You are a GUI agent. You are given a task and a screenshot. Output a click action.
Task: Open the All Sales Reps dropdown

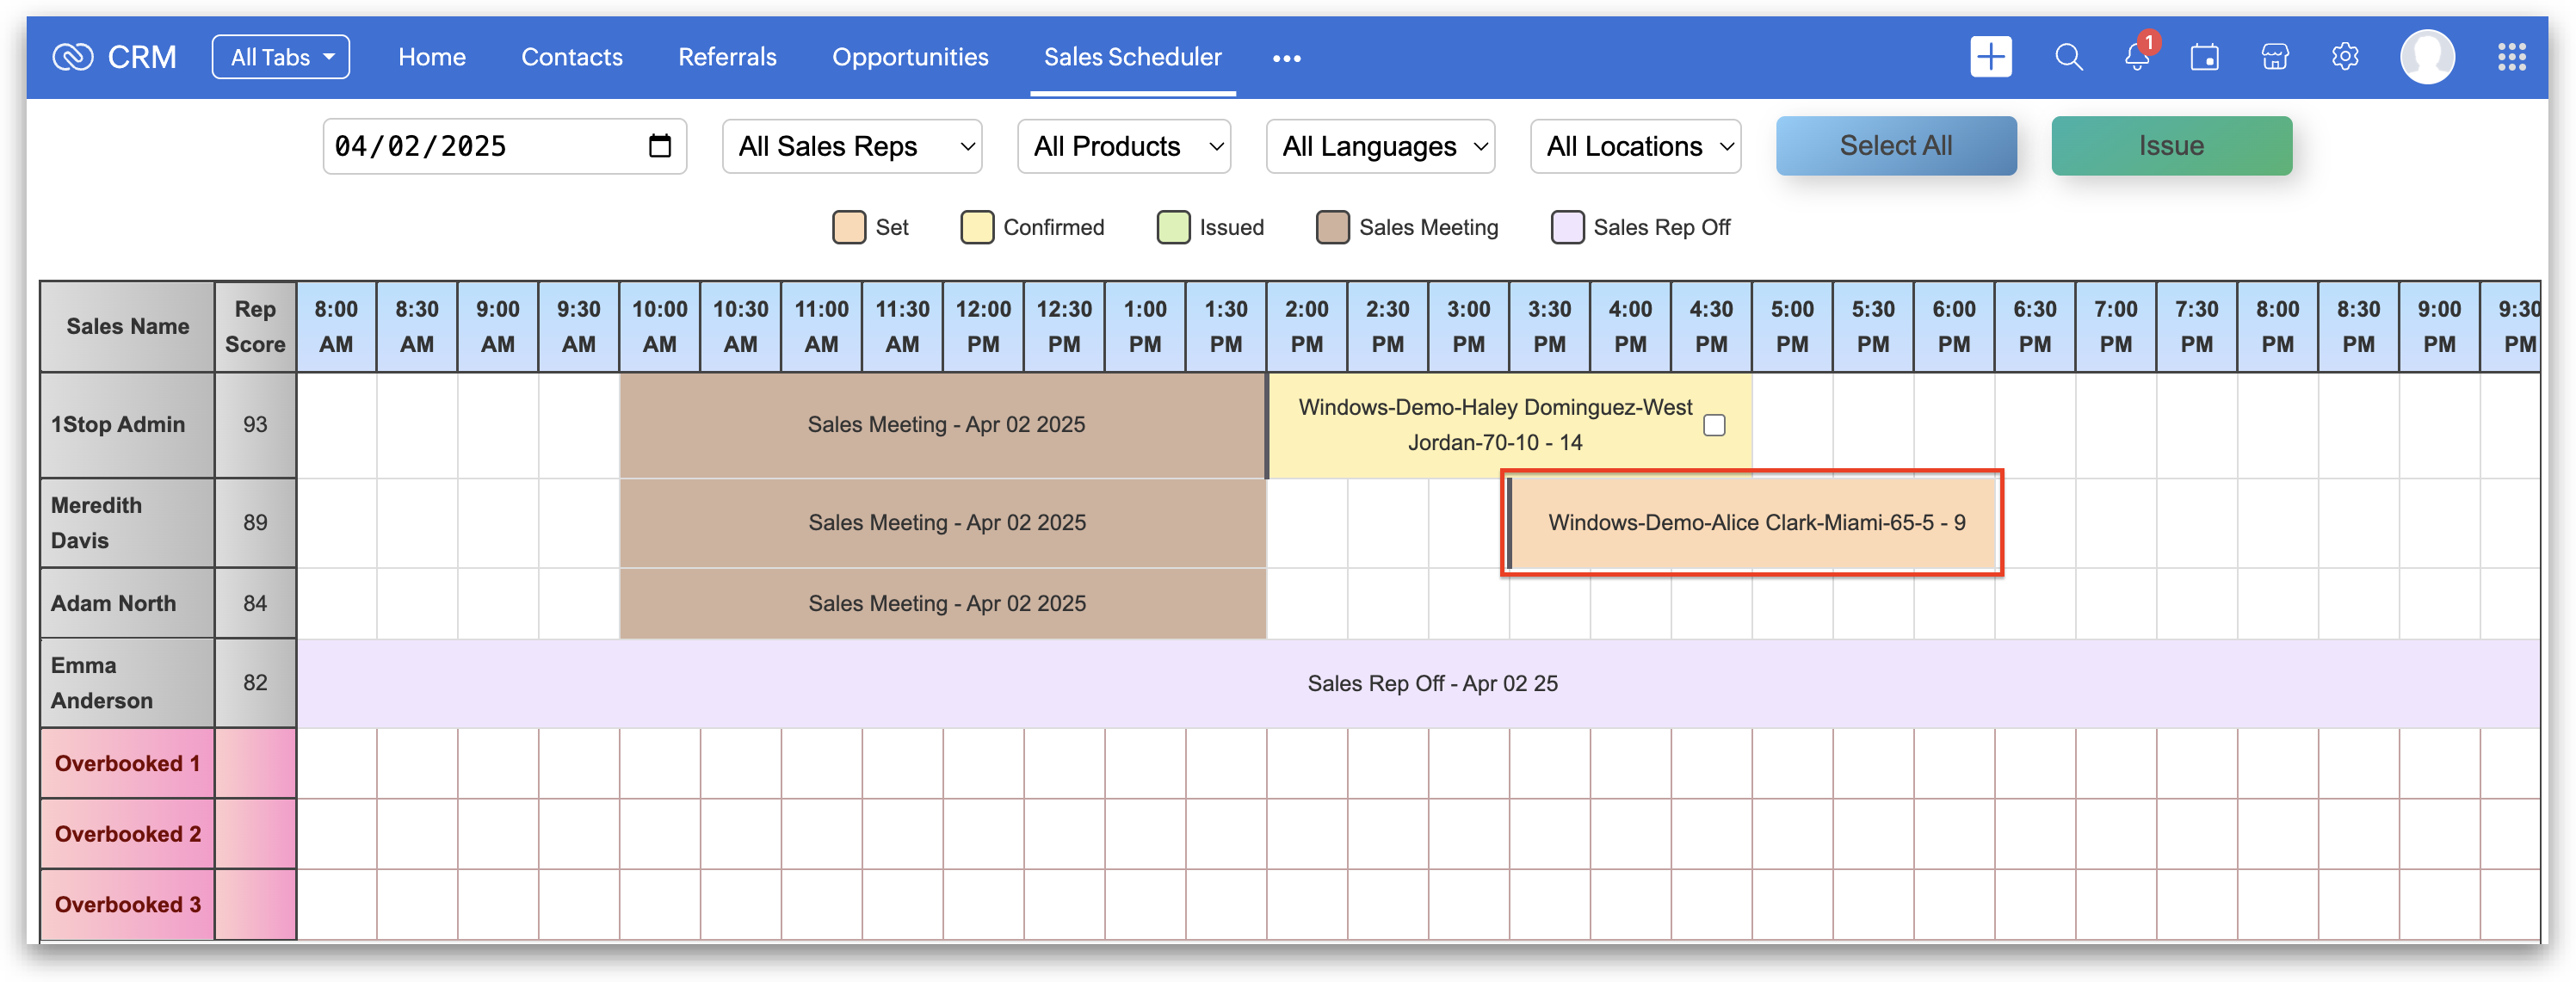pos(852,146)
